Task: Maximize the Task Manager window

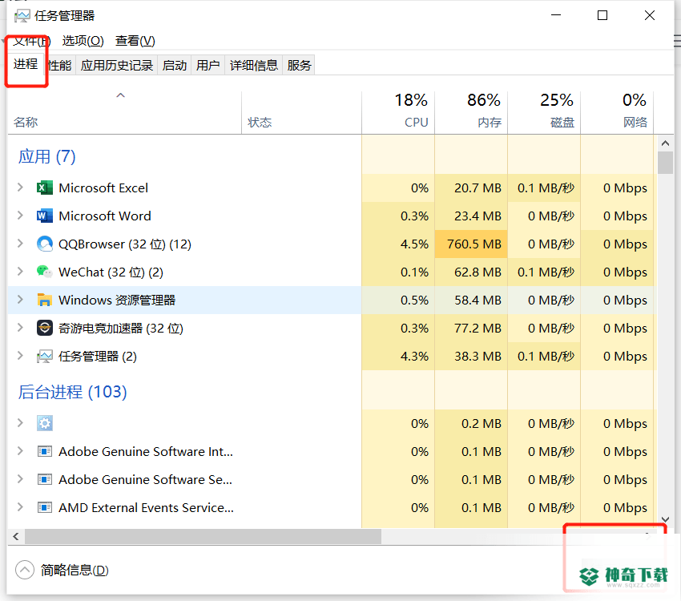Action: pos(602,16)
